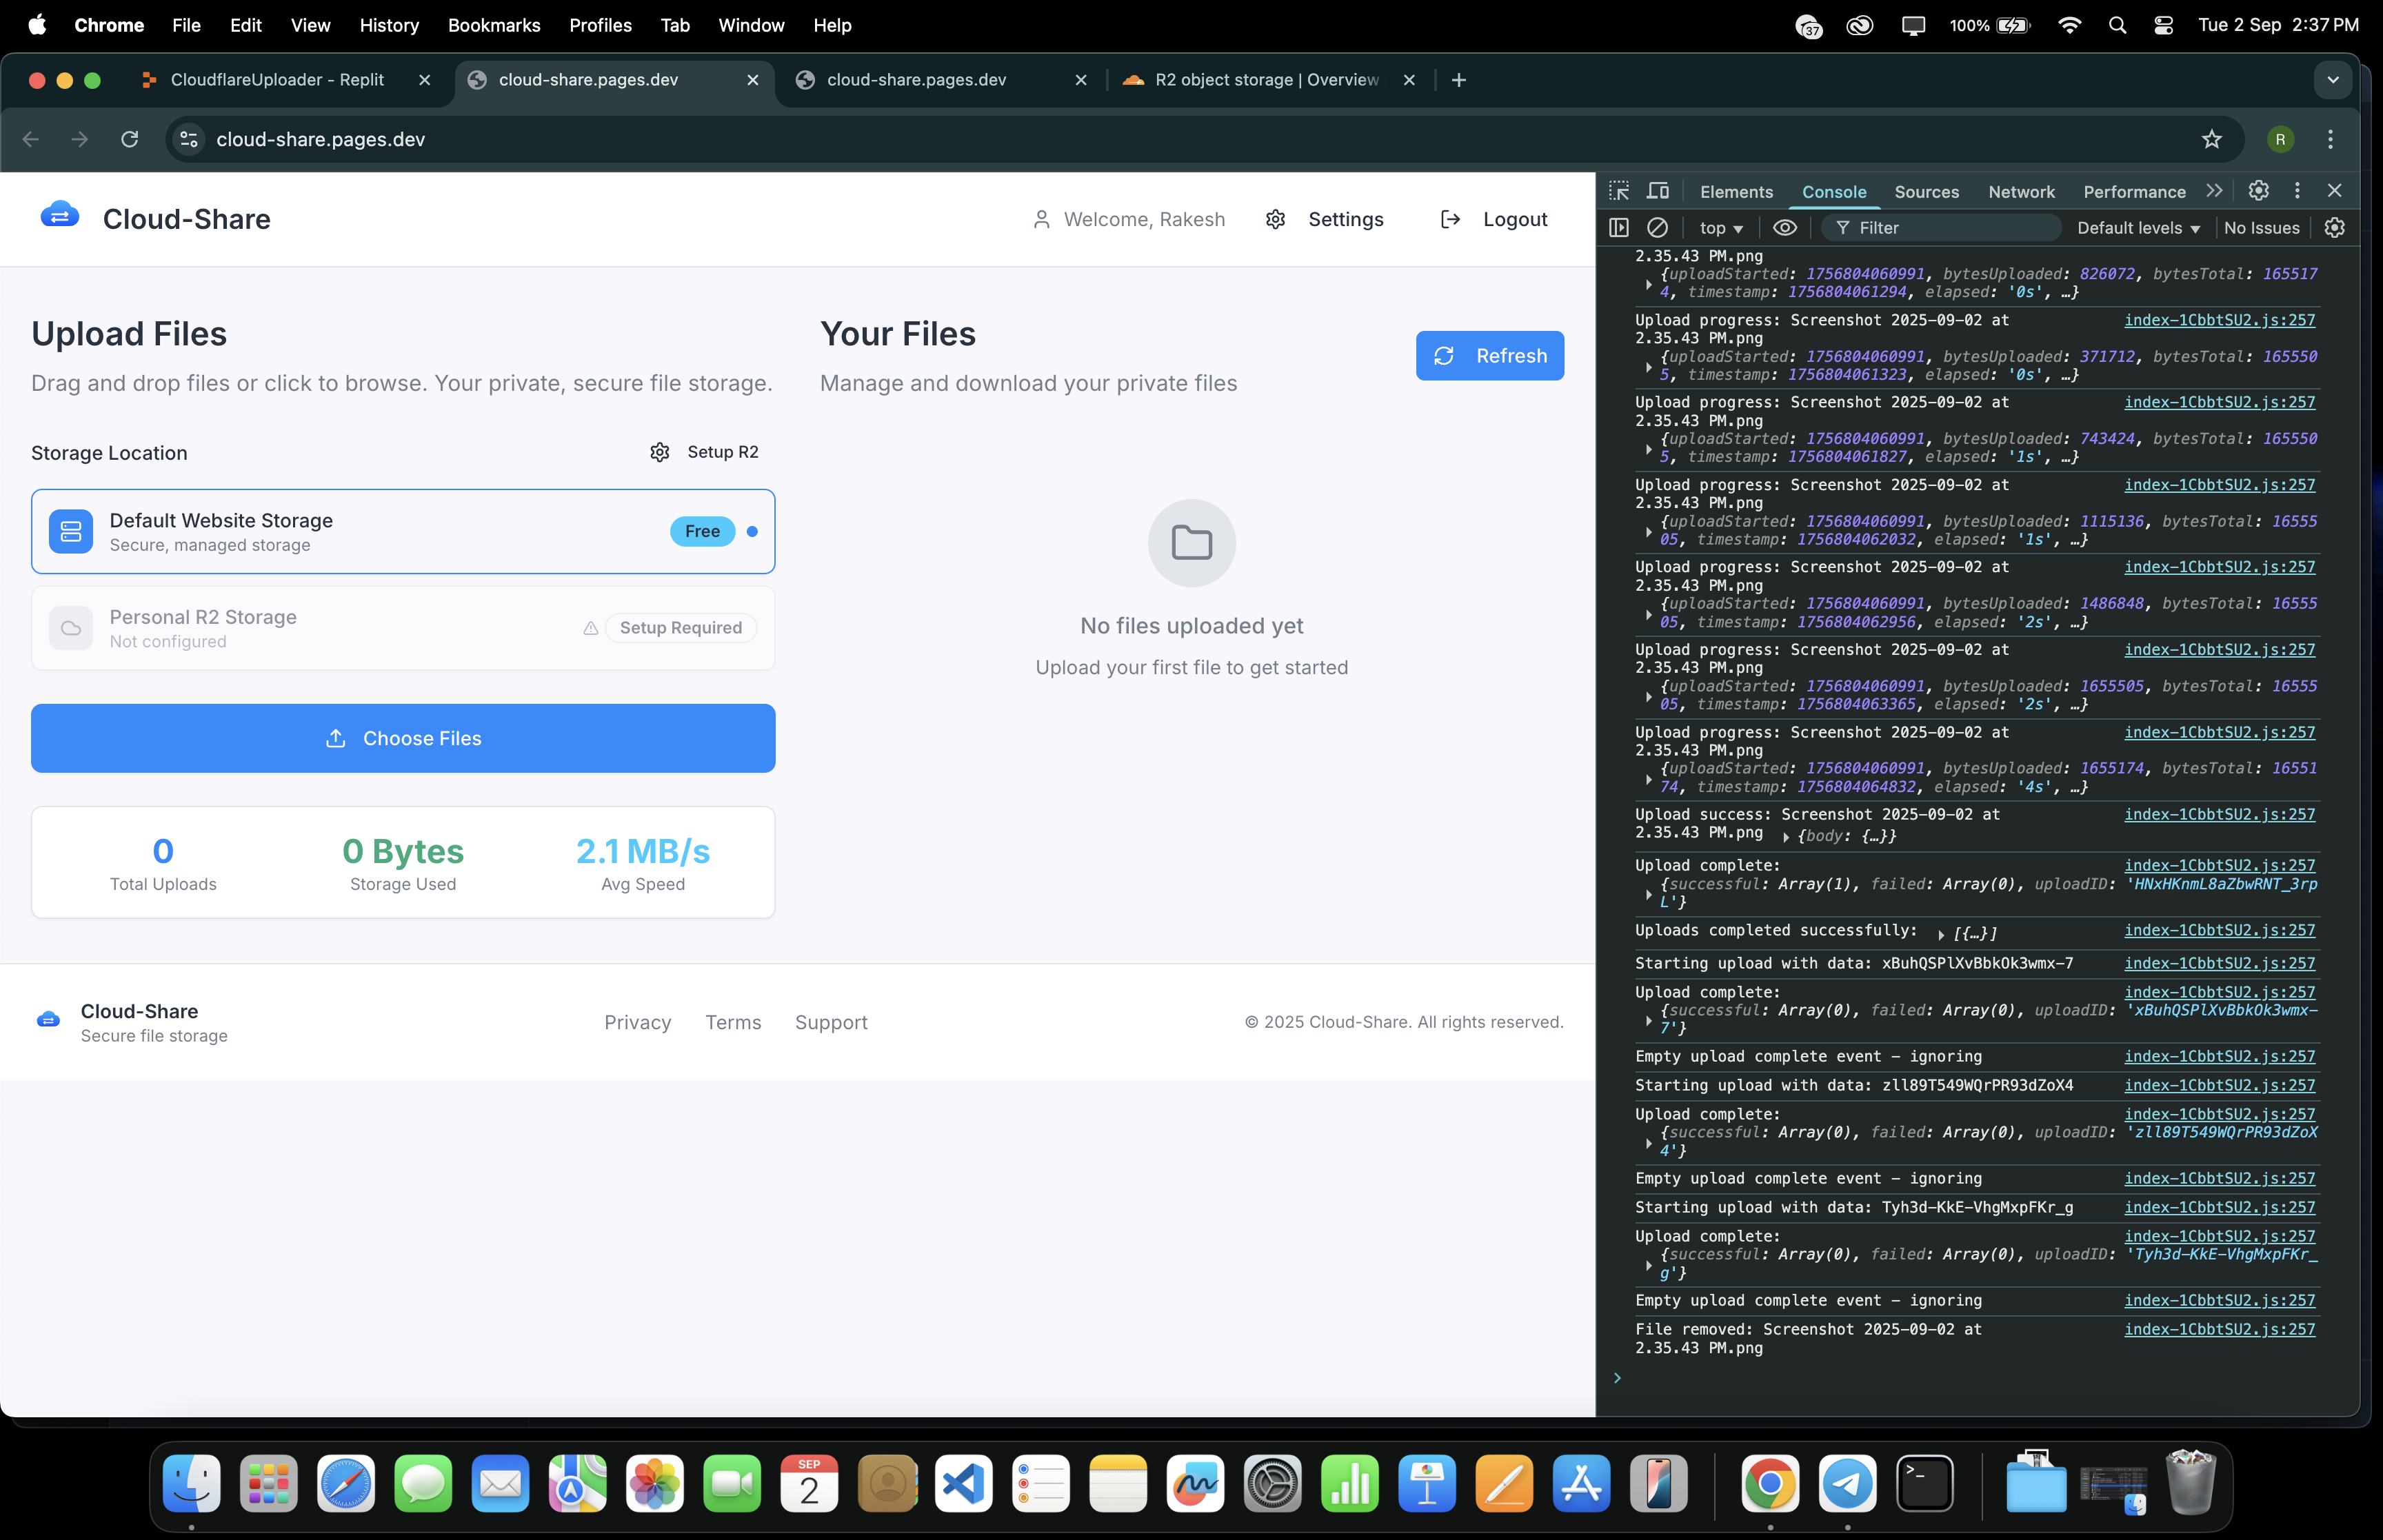Image resolution: width=2383 pixels, height=1540 pixels.
Task: Open DevTools three-dot customize menu
Action: pos(2297,191)
